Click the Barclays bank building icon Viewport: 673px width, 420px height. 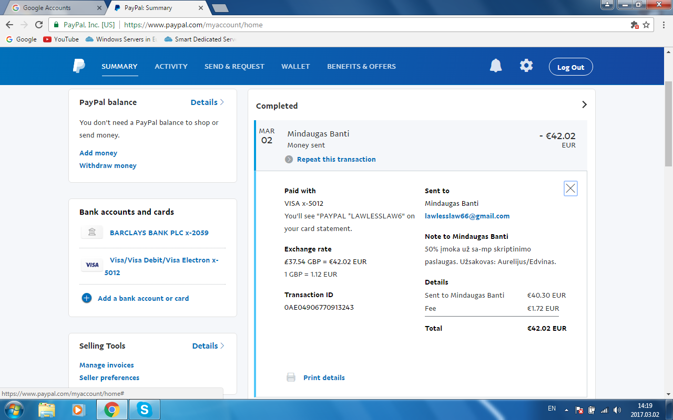pos(92,232)
